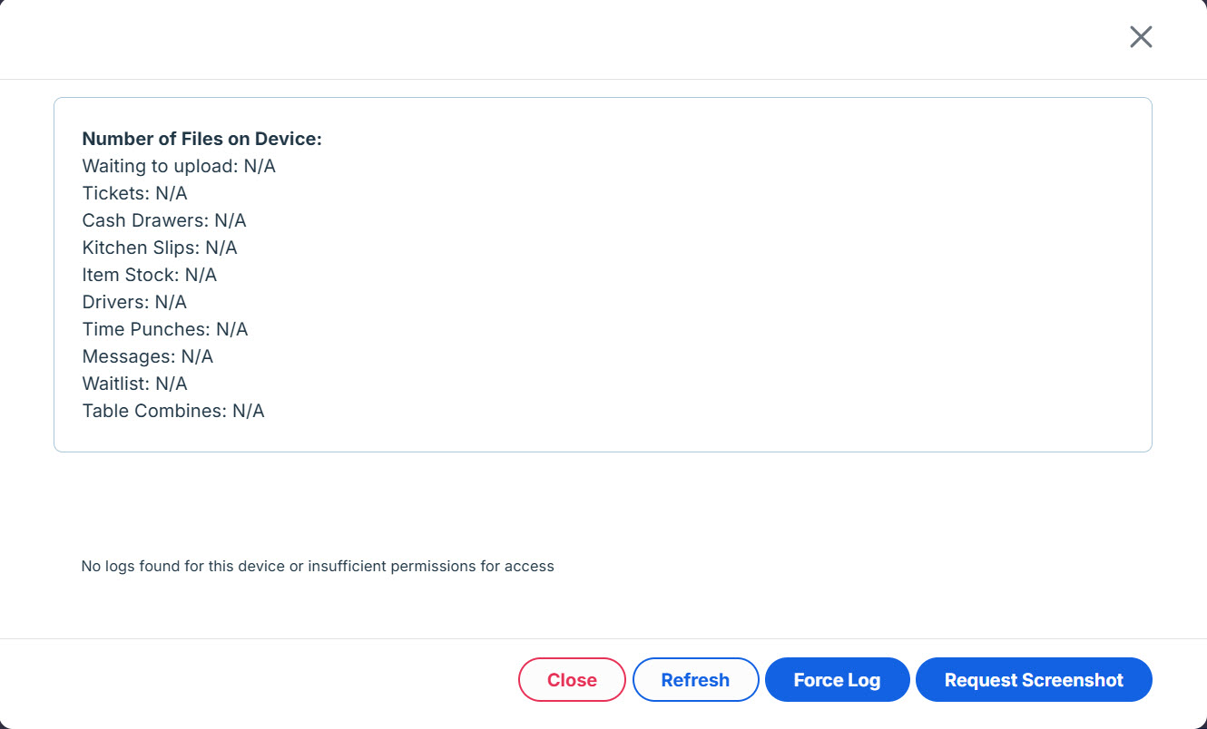Click the N/A value beside Table Combines
Image resolution: width=1207 pixels, height=729 pixels.
(249, 411)
